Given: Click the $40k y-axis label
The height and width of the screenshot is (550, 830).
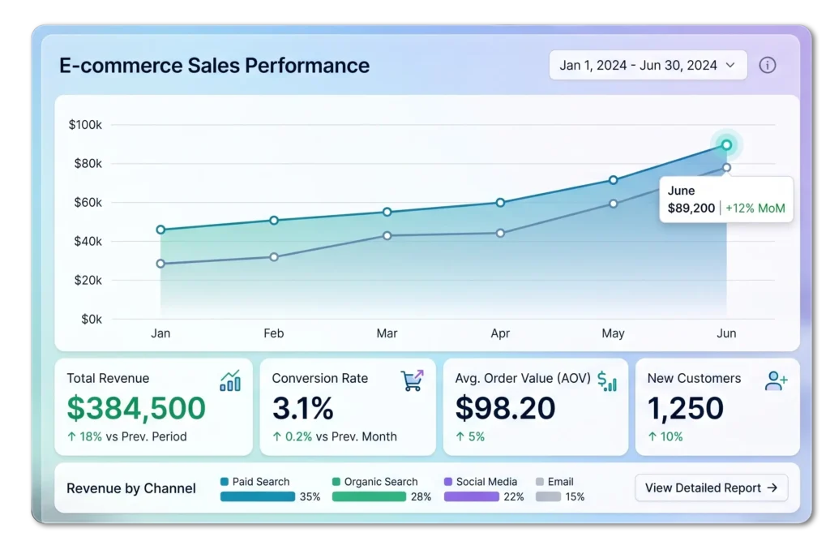Looking at the screenshot, I should coord(88,241).
